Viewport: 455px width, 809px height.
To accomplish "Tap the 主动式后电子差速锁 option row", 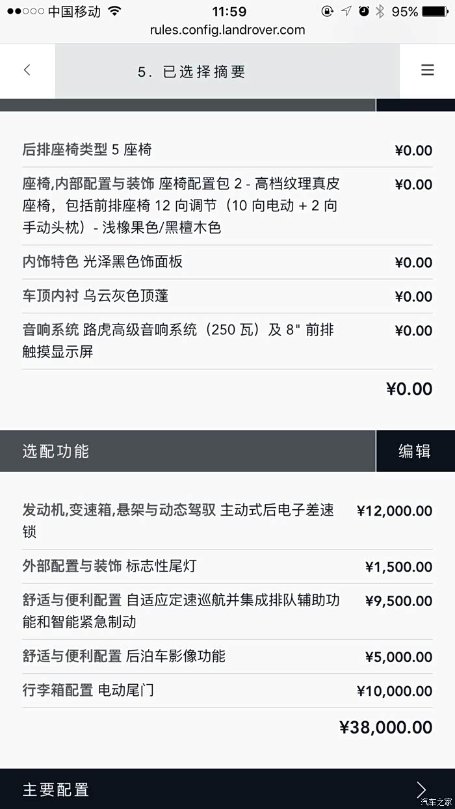I will [x=227, y=520].
